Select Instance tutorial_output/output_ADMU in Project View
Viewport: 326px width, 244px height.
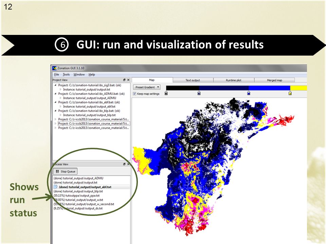click(90, 98)
